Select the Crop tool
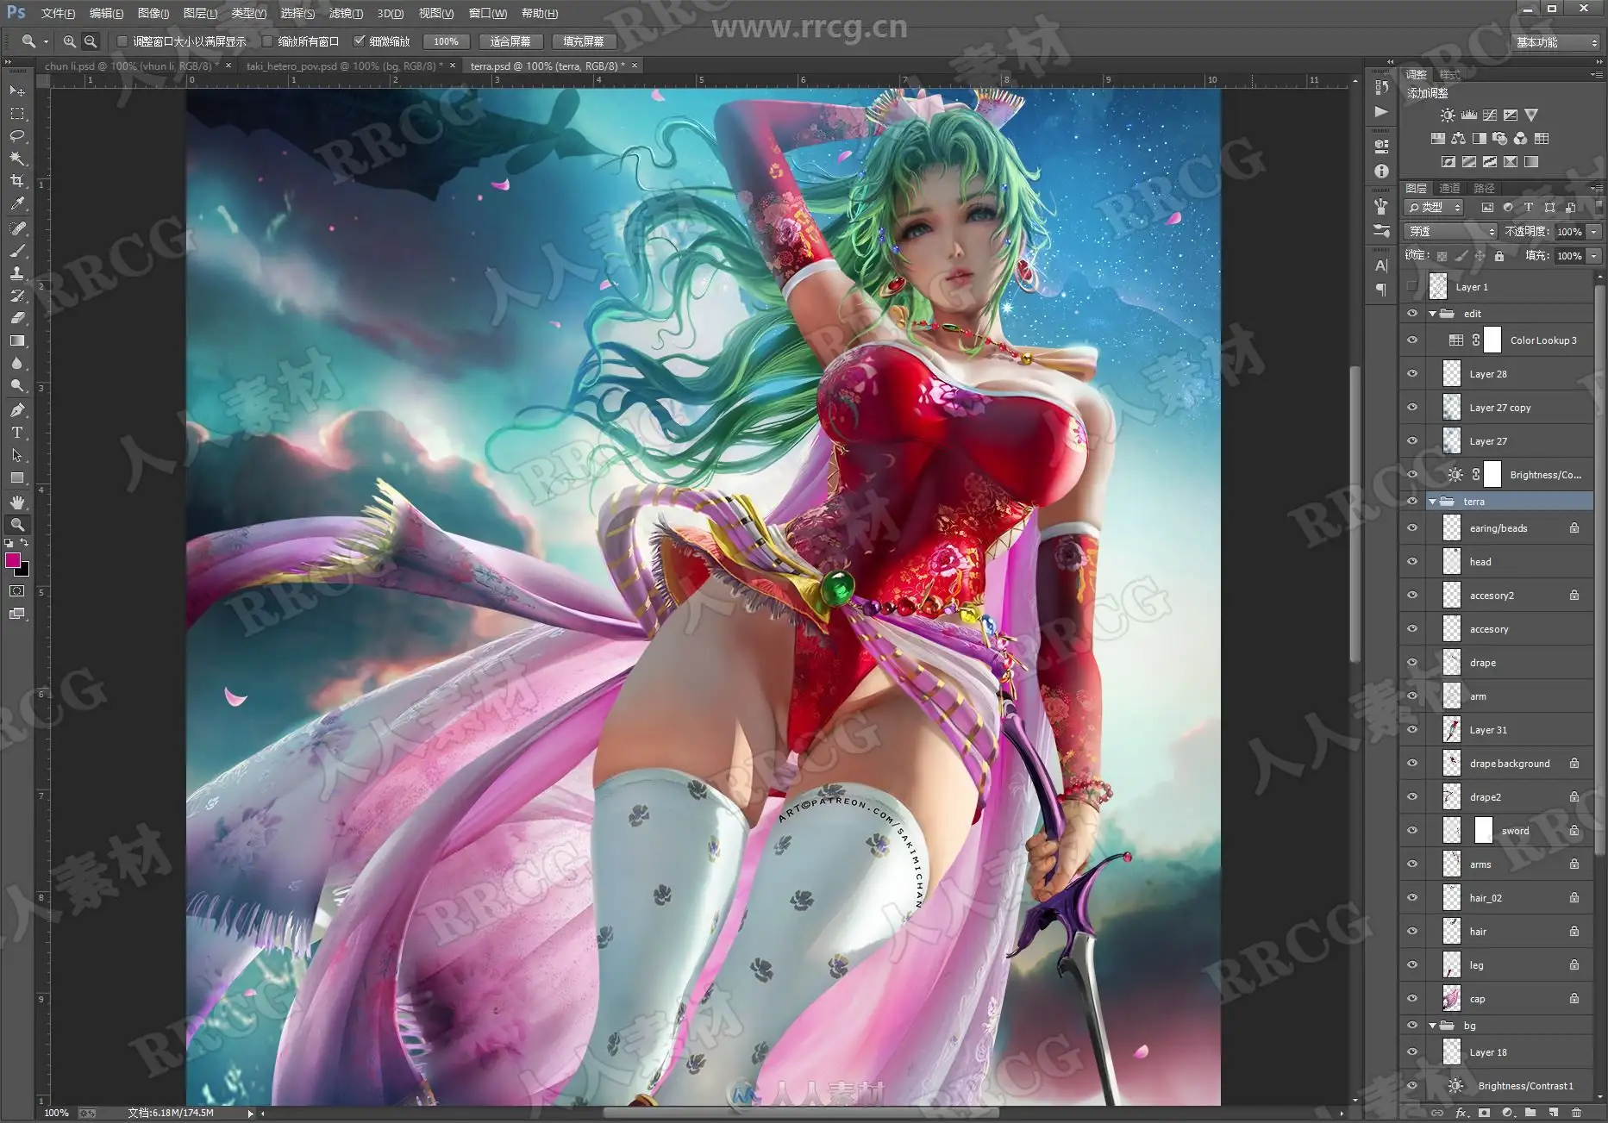This screenshot has width=1608, height=1123. (x=16, y=181)
